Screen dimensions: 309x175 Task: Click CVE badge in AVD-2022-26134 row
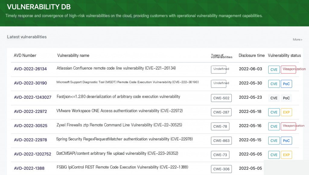point(274,70)
